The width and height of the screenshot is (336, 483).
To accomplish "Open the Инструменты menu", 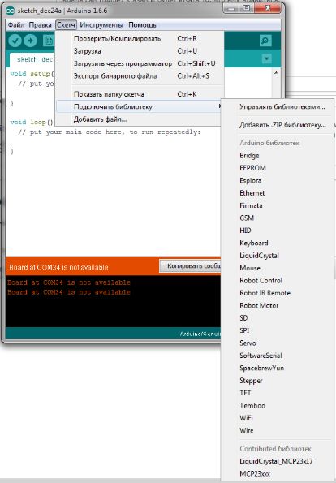I will [101, 25].
